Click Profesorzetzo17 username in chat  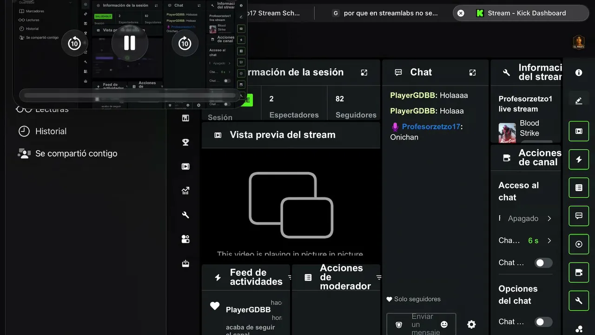click(431, 127)
